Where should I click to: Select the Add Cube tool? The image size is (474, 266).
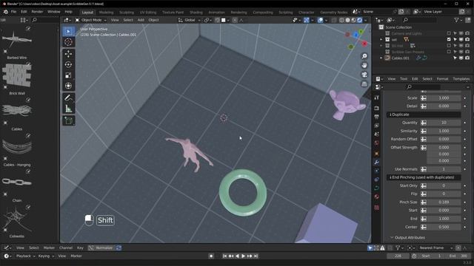68,120
